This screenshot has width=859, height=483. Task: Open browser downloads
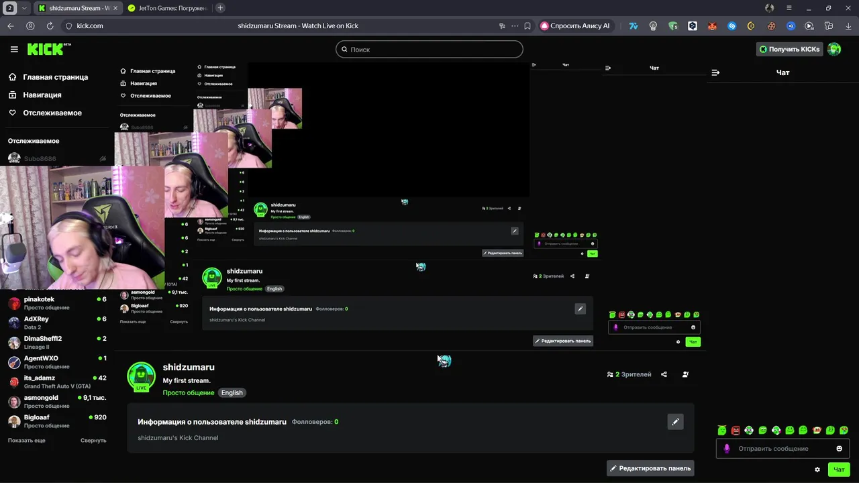click(x=848, y=25)
